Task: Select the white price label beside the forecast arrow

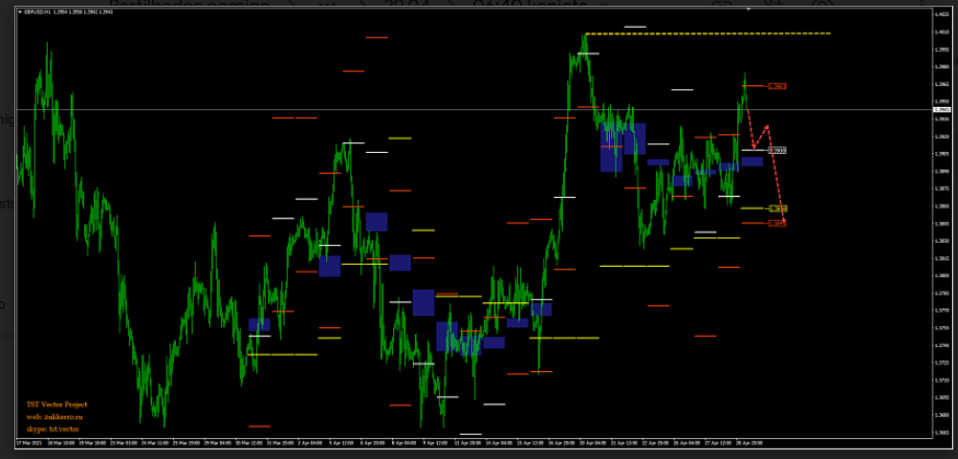Action: [x=778, y=151]
